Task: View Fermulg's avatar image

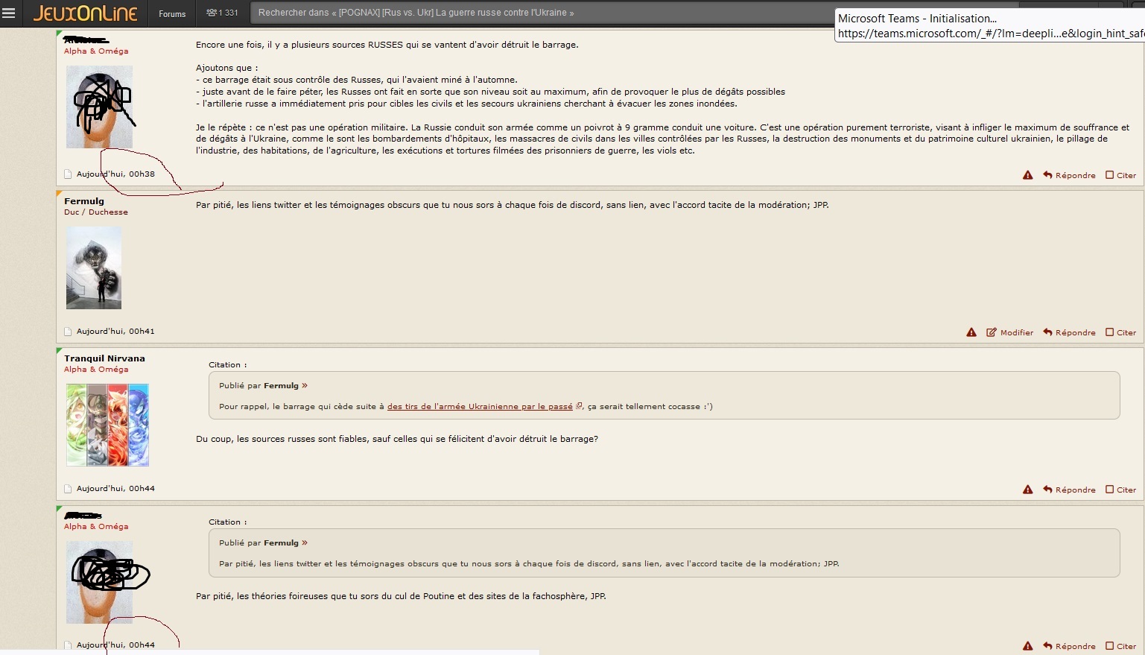Action: click(94, 268)
